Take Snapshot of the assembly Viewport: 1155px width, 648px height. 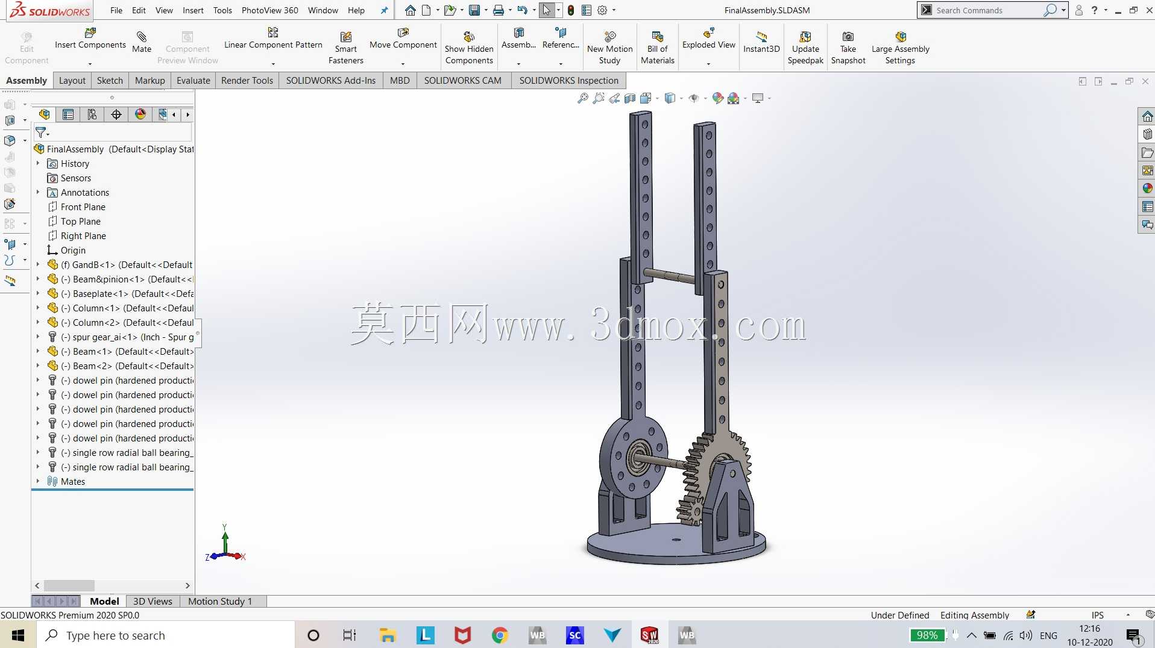(x=848, y=48)
